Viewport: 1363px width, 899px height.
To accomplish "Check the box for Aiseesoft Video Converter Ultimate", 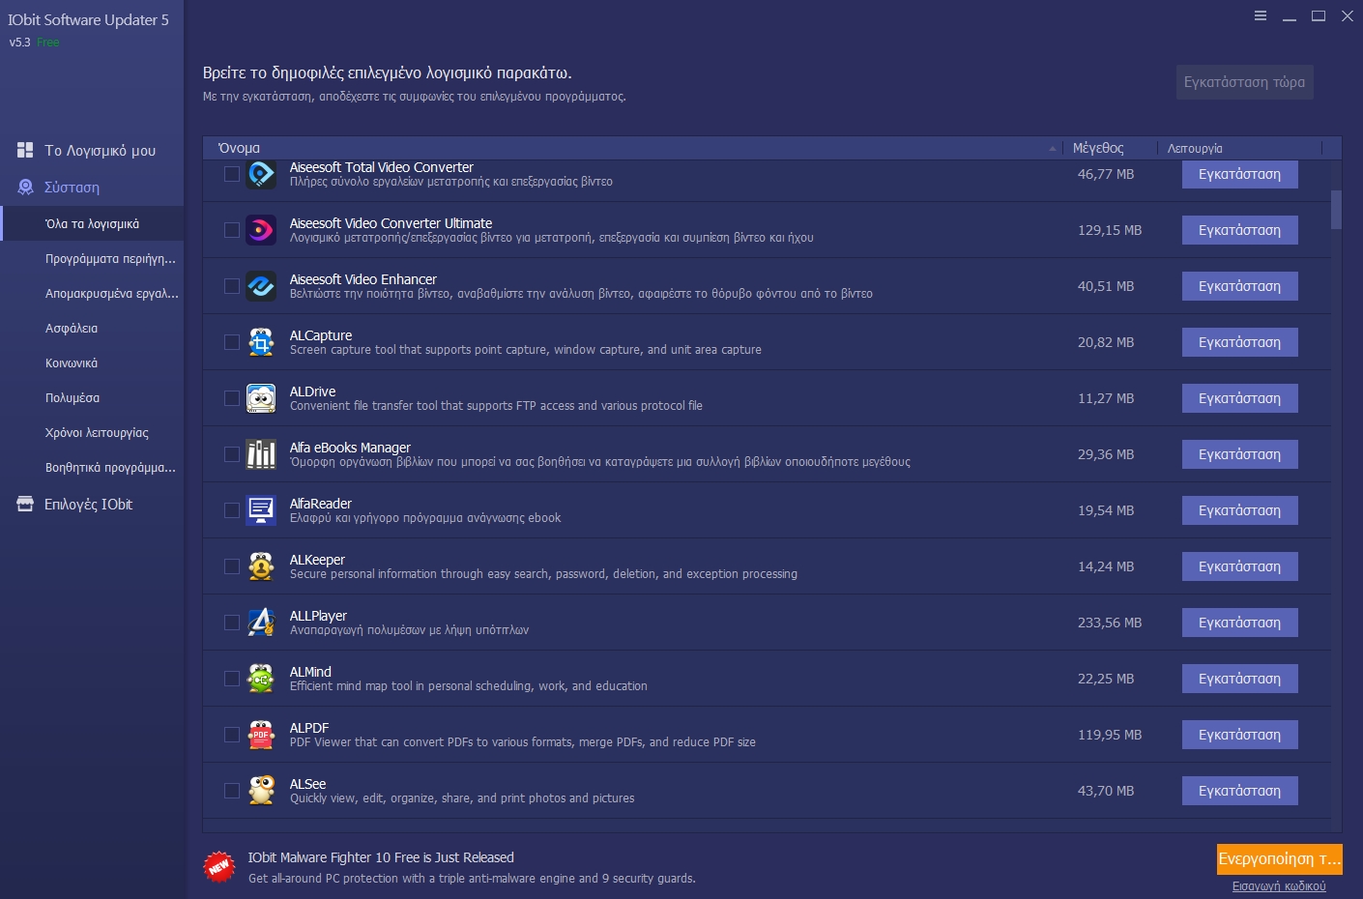I will tap(232, 230).
